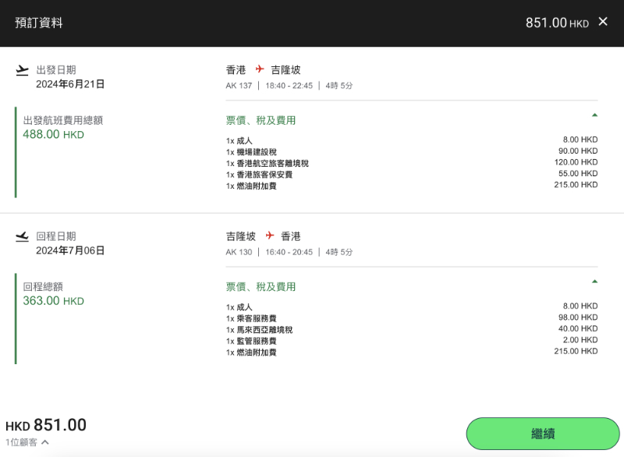The height and width of the screenshot is (457, 624).
Task: Click the HKD 851.00 total at bottom
Action: click(x=46, y=425)
